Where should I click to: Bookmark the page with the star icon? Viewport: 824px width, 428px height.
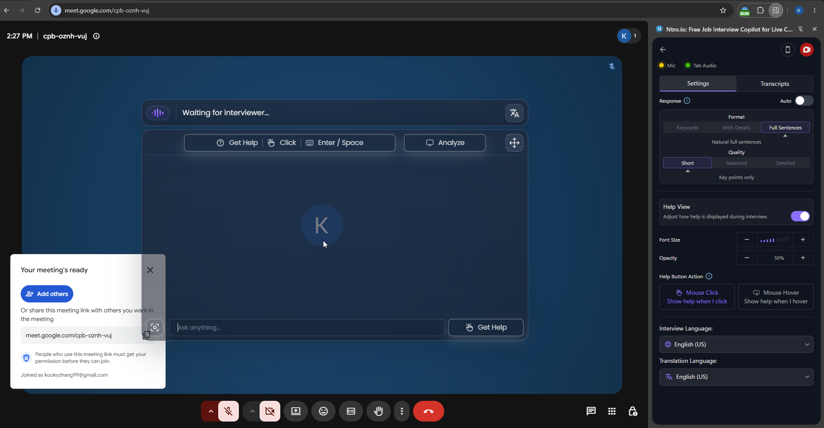pos(723,10)
